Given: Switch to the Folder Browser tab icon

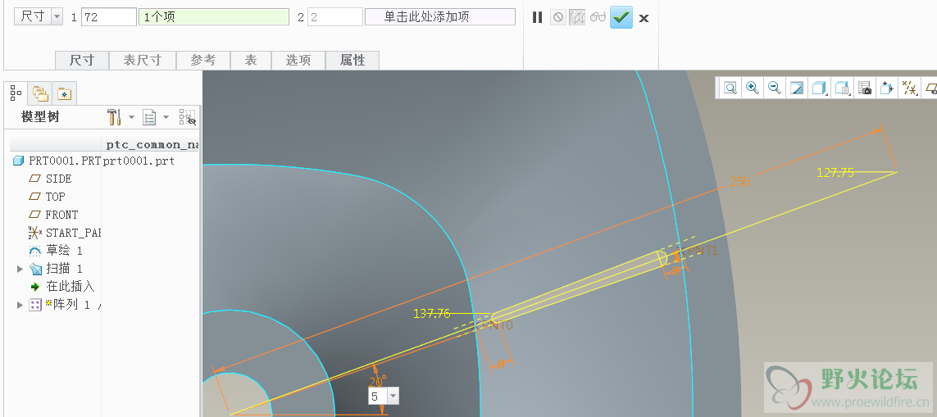Looking at the screenshot, I should coord(40,93).
